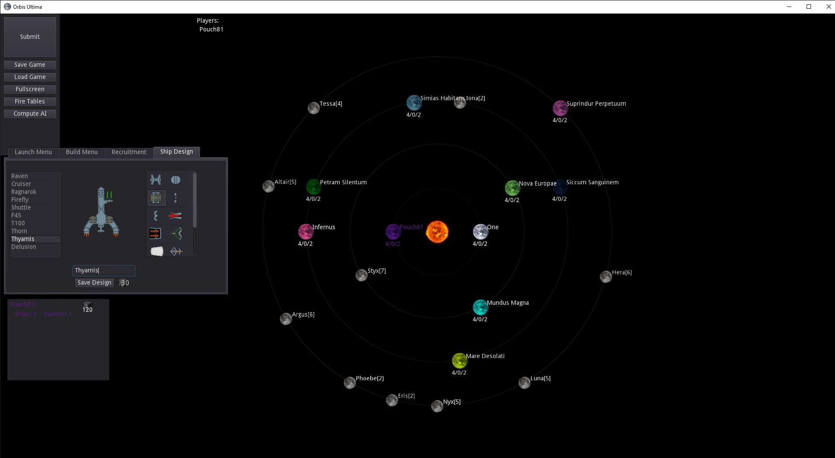This screenshot has width=835, height=458.
Task: Select the Hera[6] asteroid
Action: [606, 276]
